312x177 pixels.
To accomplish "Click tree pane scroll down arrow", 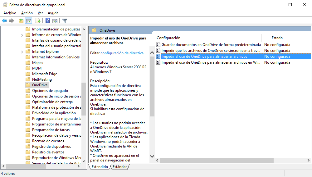I will coord(84,161).
